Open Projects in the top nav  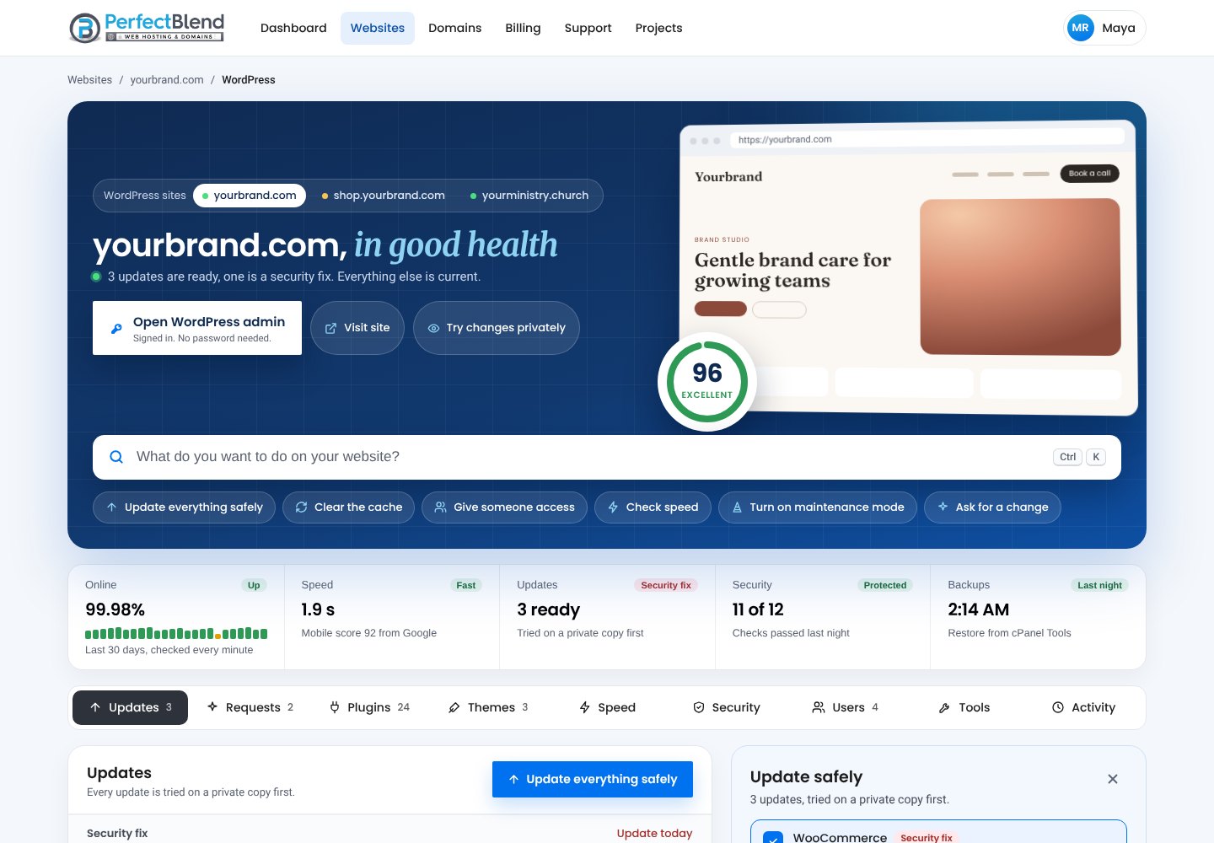[x=658, y=28]
